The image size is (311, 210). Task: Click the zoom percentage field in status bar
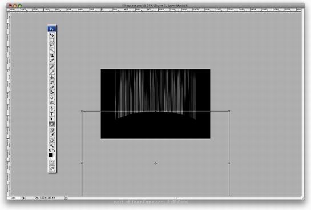tap(14, 198)
